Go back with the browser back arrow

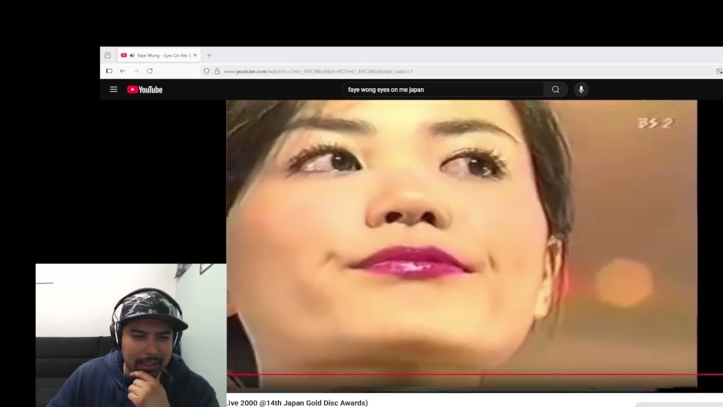[123, 71]
